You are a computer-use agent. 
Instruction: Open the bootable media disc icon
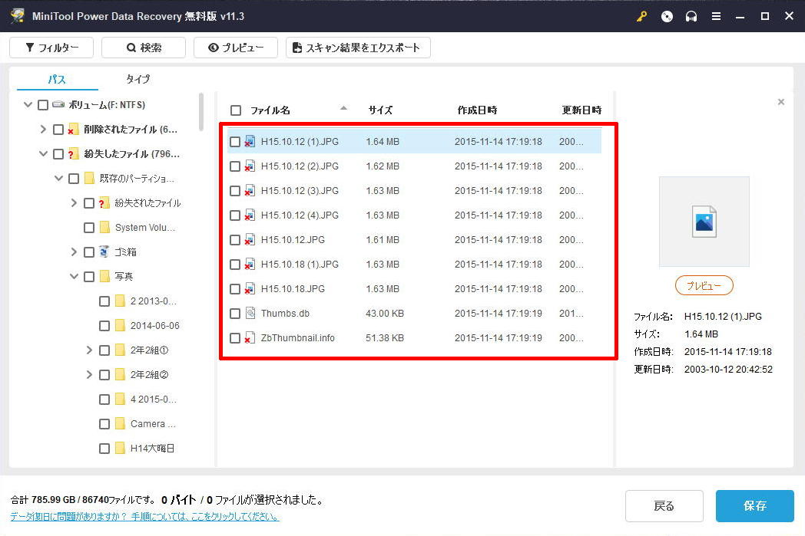tap(667, 16)
